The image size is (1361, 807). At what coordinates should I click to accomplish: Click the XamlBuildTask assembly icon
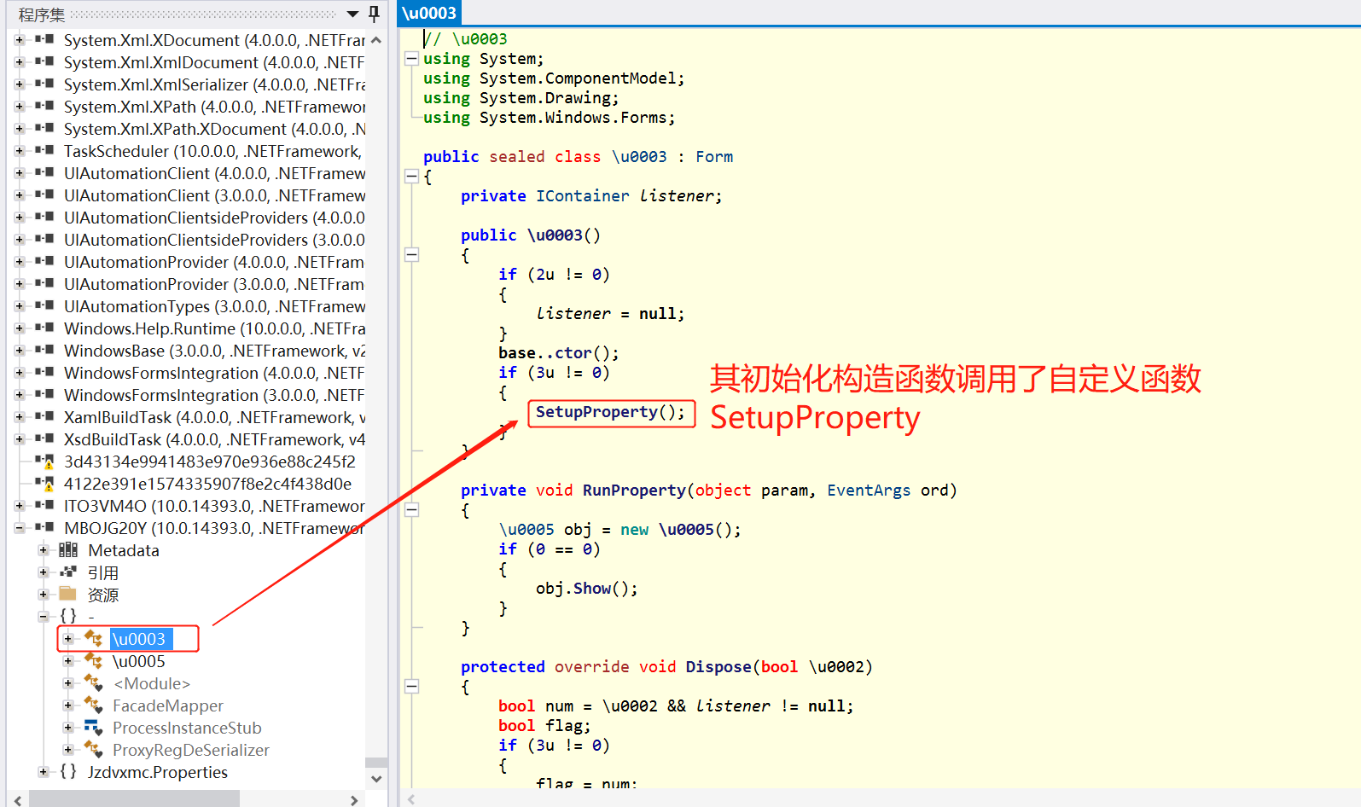click(45, 417)
